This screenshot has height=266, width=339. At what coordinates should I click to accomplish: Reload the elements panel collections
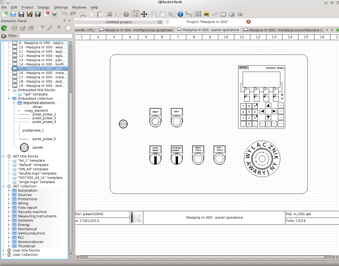coord(4,28)
